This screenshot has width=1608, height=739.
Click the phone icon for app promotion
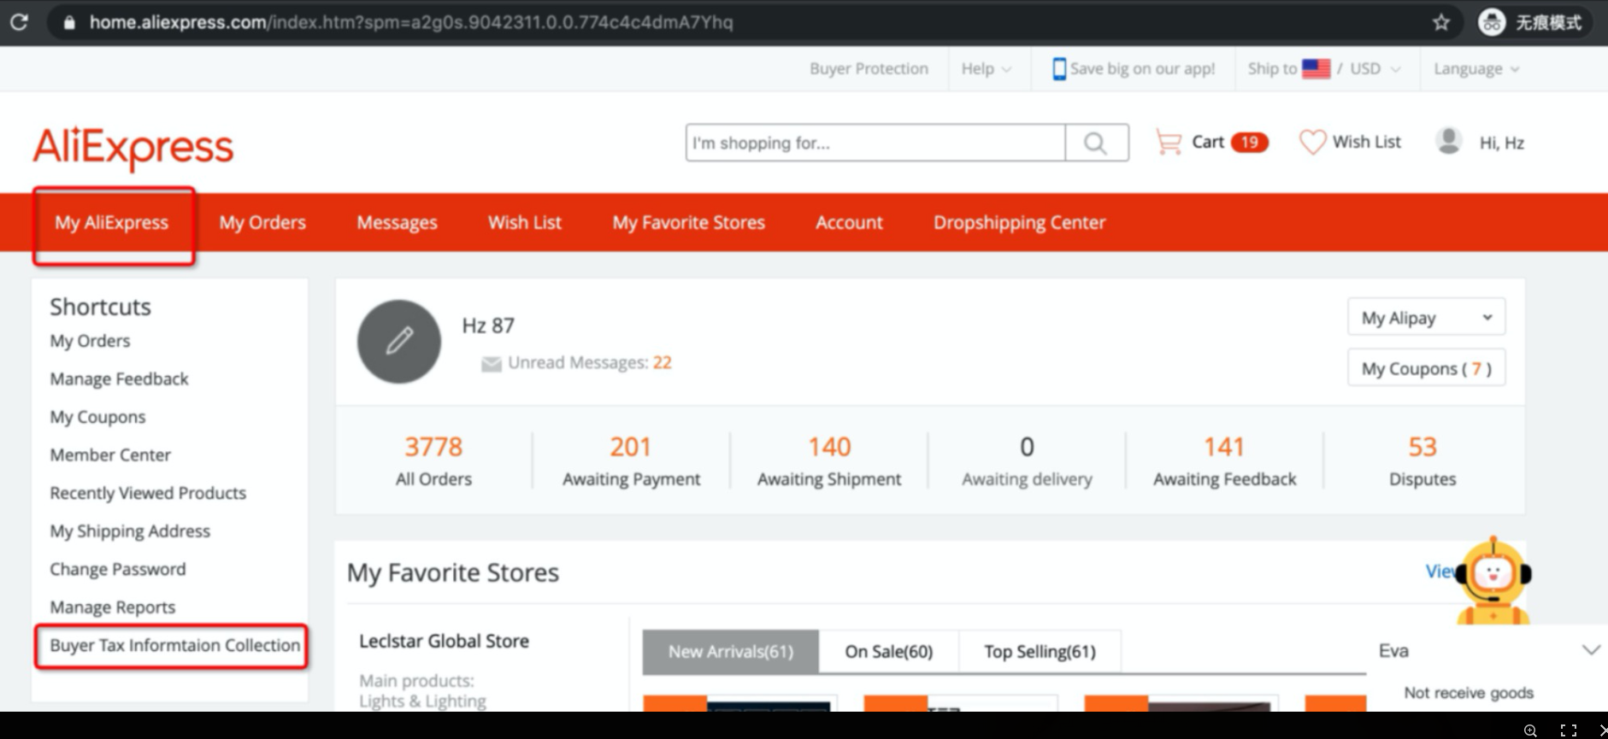1059,69
